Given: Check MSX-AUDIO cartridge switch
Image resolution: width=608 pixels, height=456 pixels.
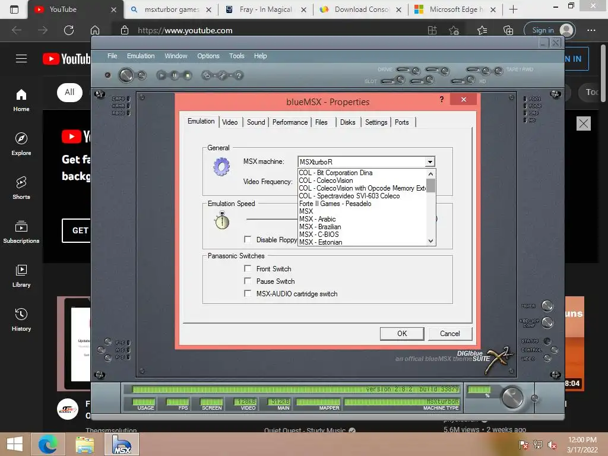Looking at the screenshot, I should [x=248, y=293].
